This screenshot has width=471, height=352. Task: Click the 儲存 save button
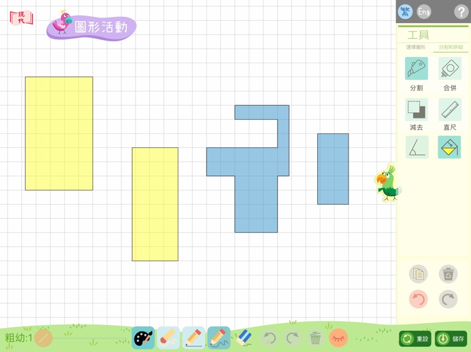point(451,339)
